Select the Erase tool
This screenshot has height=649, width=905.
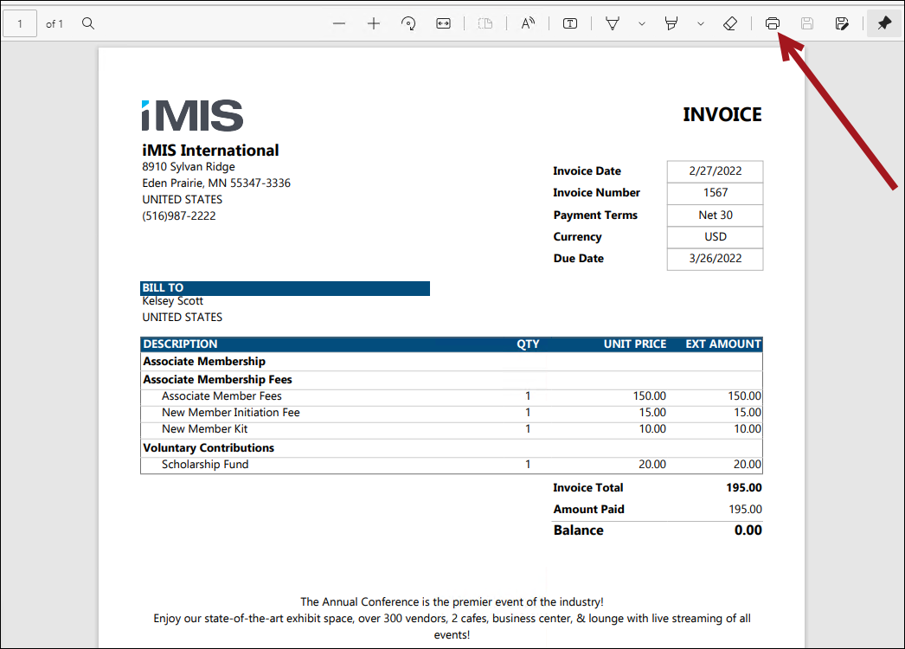(730, 23)
